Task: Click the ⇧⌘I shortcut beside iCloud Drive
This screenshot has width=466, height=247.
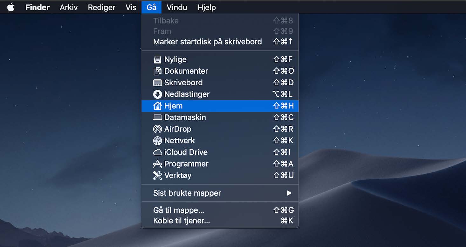Action: tap(282, 152)
